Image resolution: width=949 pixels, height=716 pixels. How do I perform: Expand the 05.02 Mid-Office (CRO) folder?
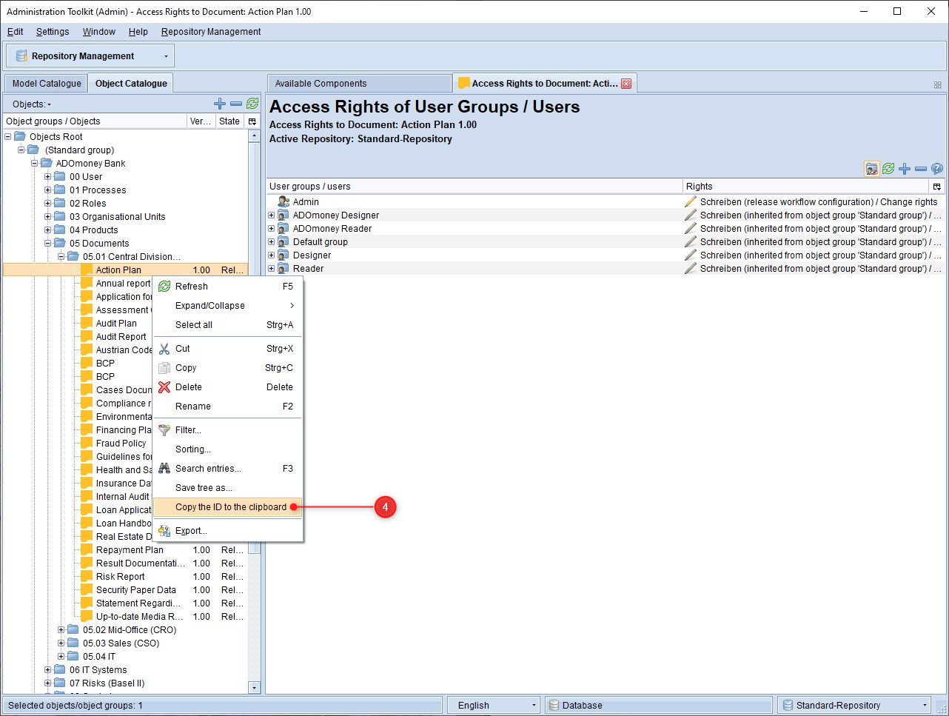click(61, 630)
